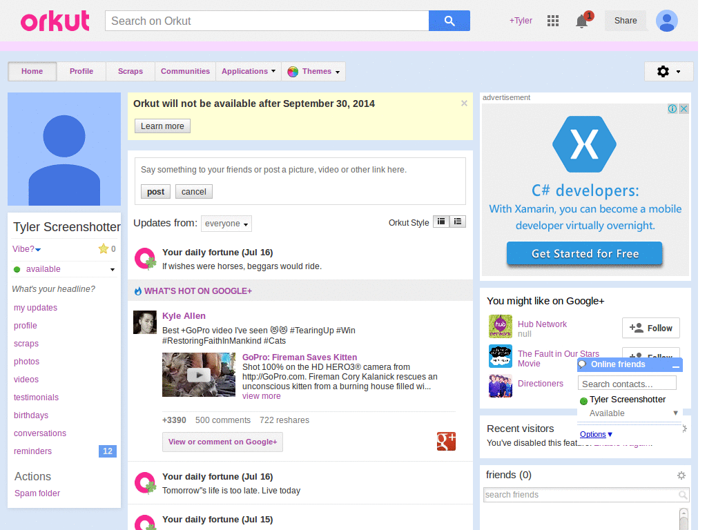Click the blue search magnifier button
Screen dimensions: 707x530
coord(449,21)
